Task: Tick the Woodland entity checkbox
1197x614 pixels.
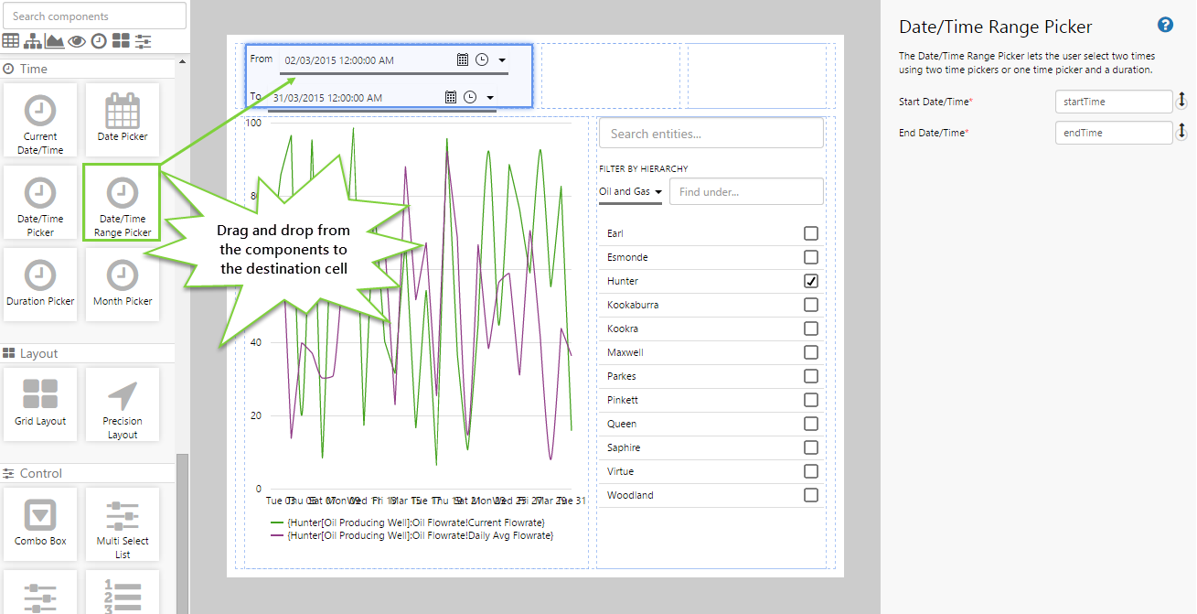Action: coord(810,495)
